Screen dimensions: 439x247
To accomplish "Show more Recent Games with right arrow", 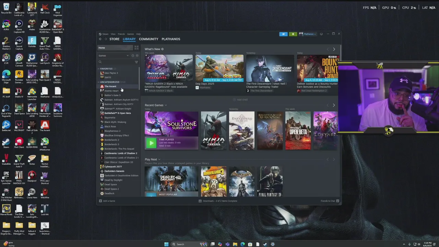I will tap(334, 105).
